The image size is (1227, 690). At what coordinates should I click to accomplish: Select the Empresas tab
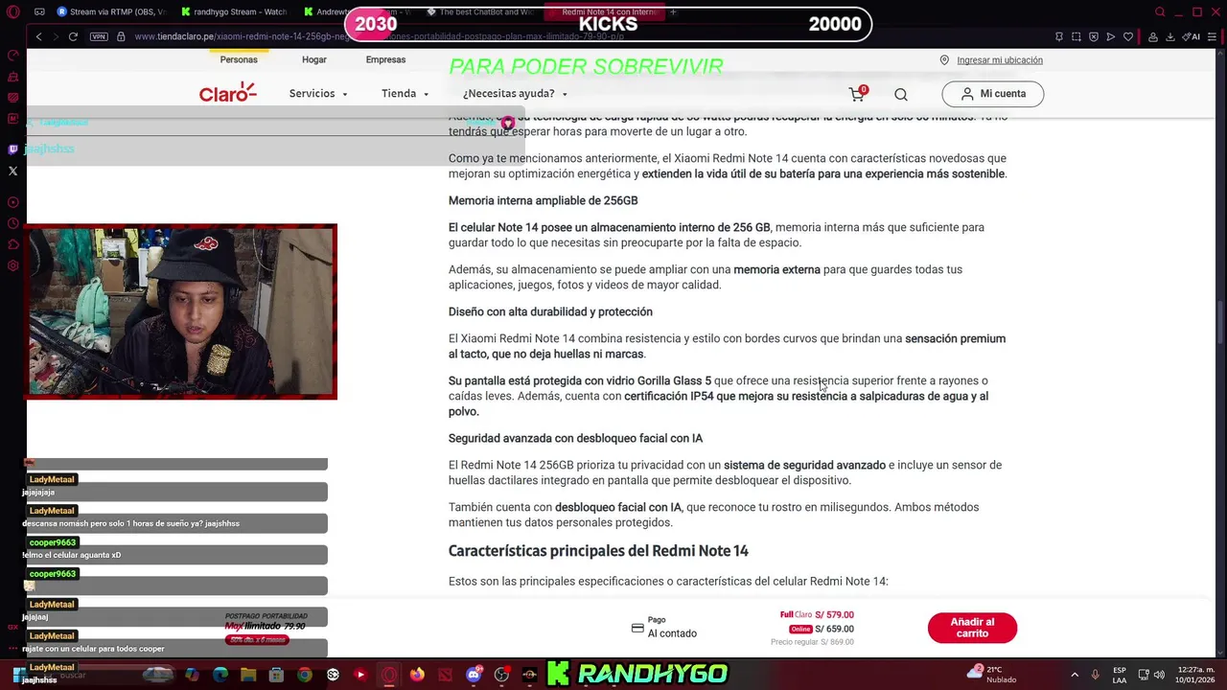pos(385,59)
